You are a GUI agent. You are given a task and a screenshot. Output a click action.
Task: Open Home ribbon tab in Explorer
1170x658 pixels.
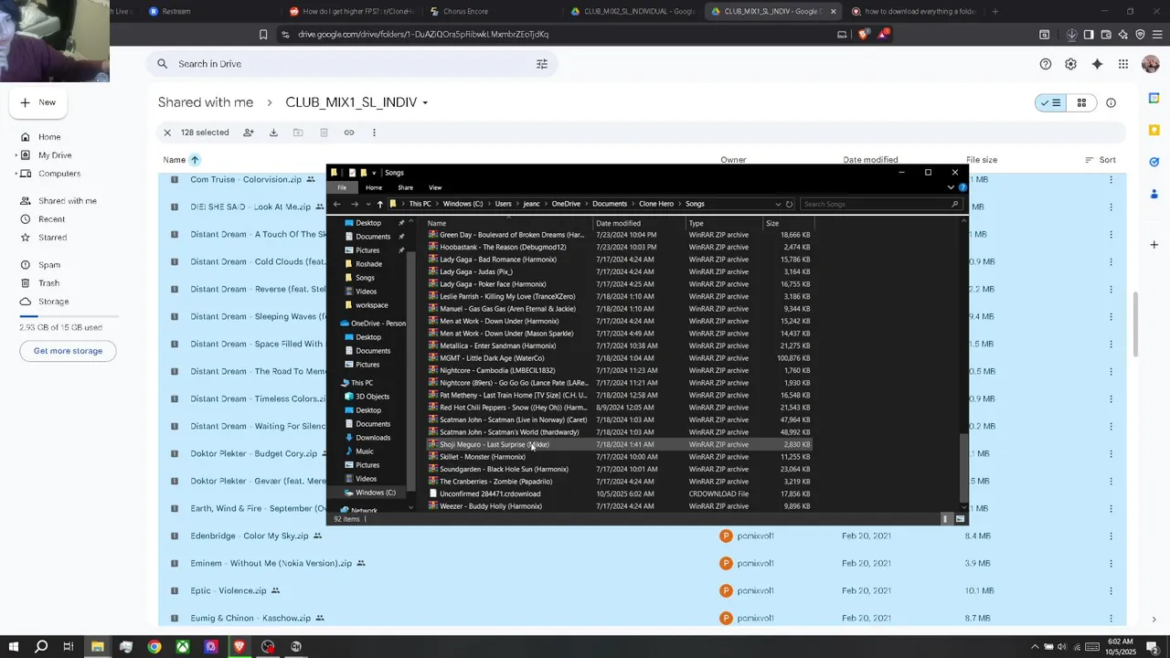coord(374,187)
